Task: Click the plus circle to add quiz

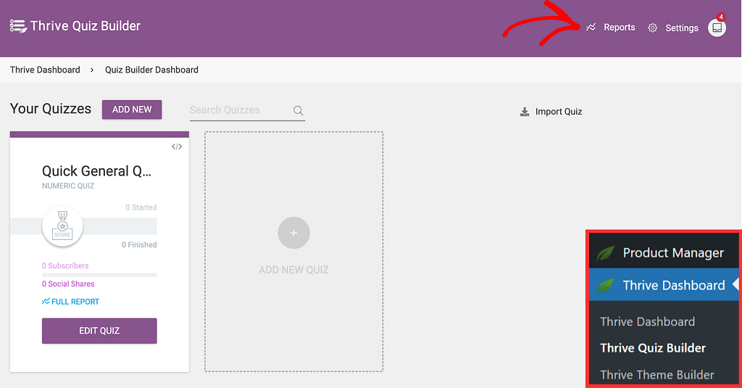Action: click(x=294, y=233)
